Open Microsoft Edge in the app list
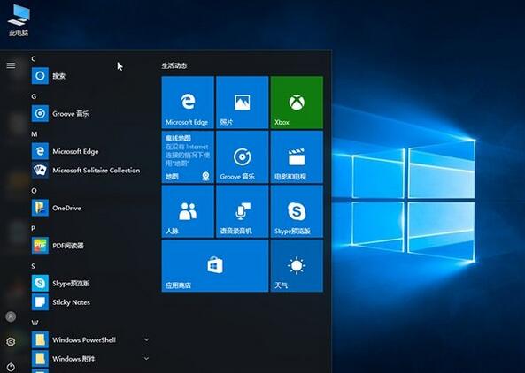Viewport: 525px width, 373px height. point(90,151)
